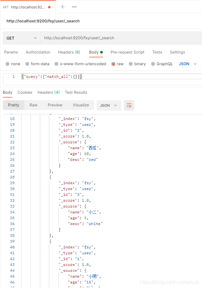Viewport: 202px width, 288px height.
Task: Switch to Visualize response view
Action: coord(81,105)
